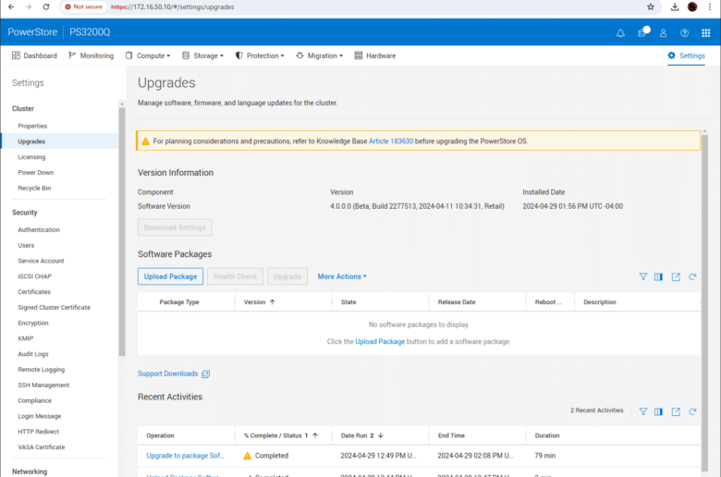The width and height of the screenshot is (721, 477).
Task: Expand the Storage menu
Action: (202, 55)
